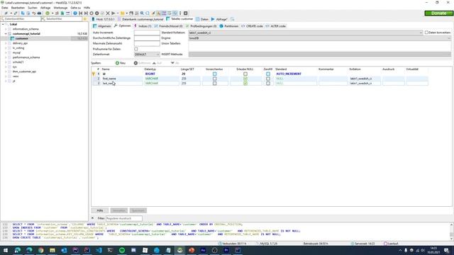454x255 pixels.
Task: Open Windows Start menu
Action: pos(6,250)
